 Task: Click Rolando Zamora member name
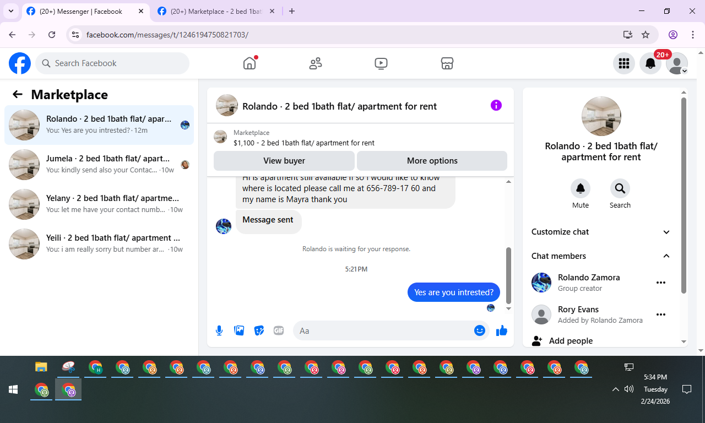point(589,278)
